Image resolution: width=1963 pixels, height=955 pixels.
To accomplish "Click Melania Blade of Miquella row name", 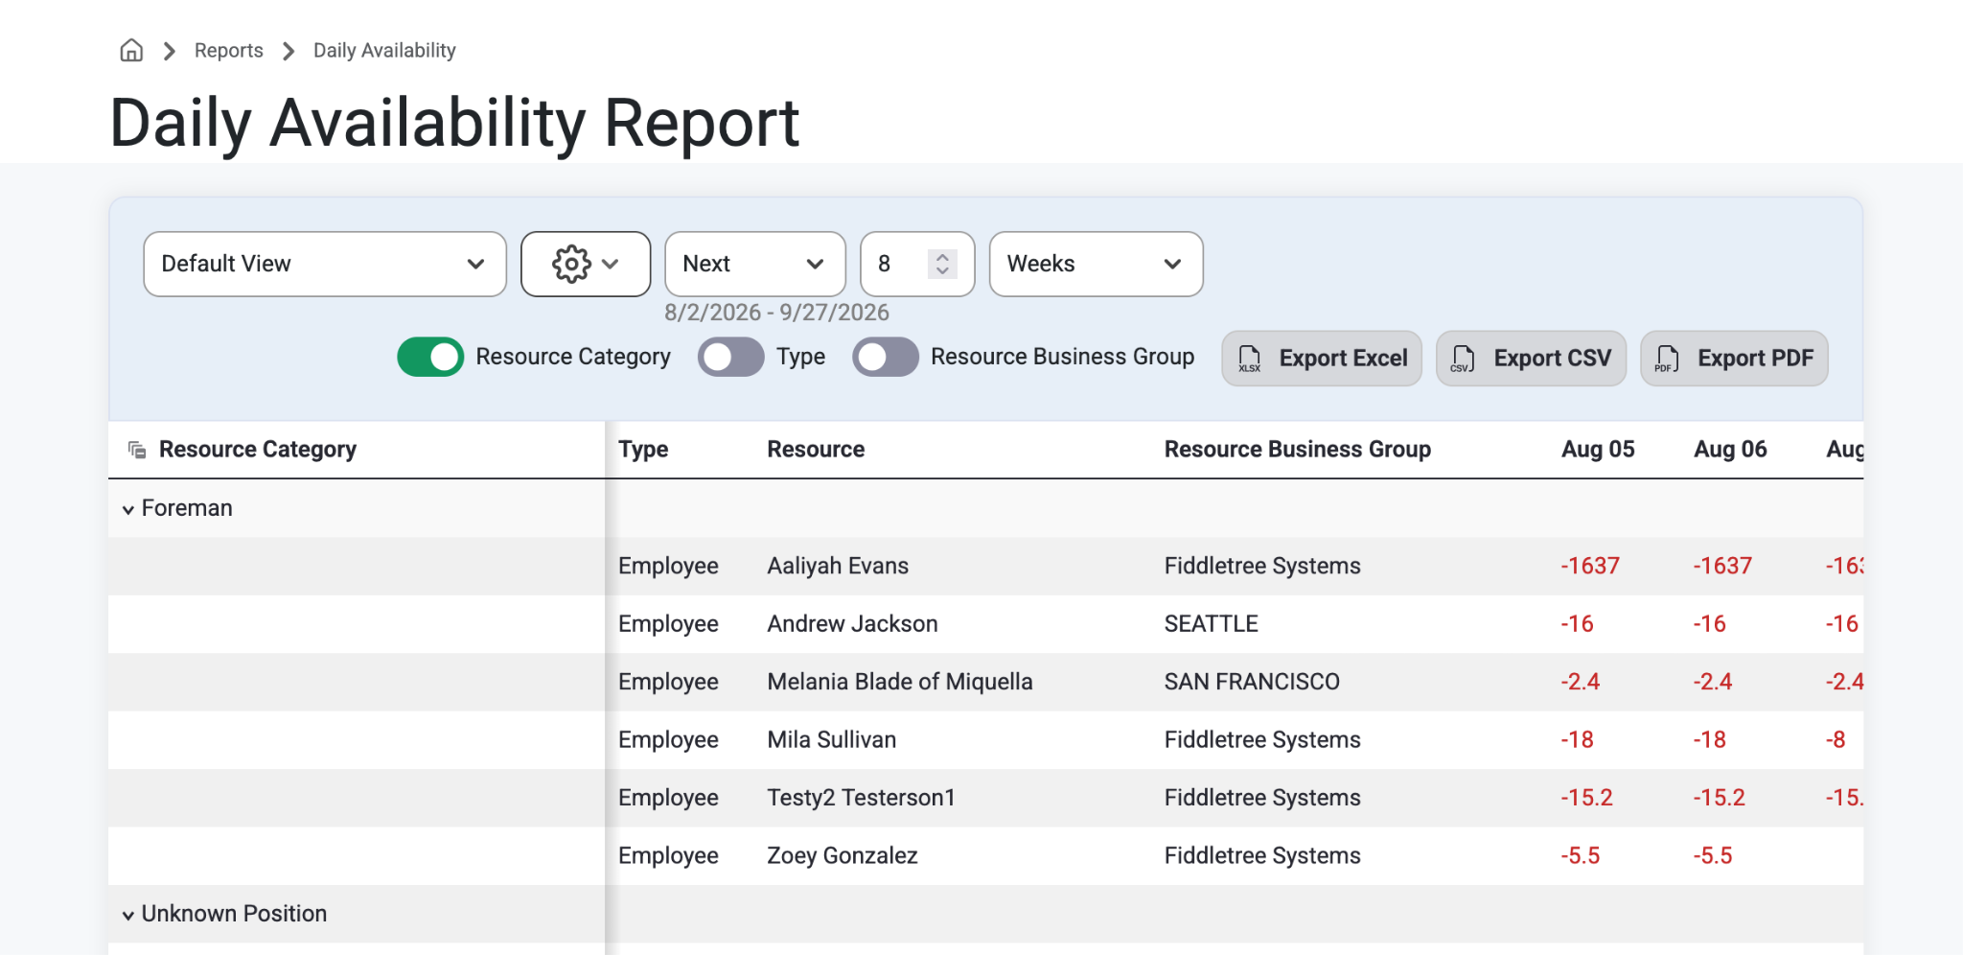I will point(900,682).
